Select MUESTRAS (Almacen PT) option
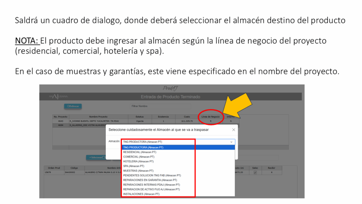Screen dimensions: 362x204 tap(138, 171)
